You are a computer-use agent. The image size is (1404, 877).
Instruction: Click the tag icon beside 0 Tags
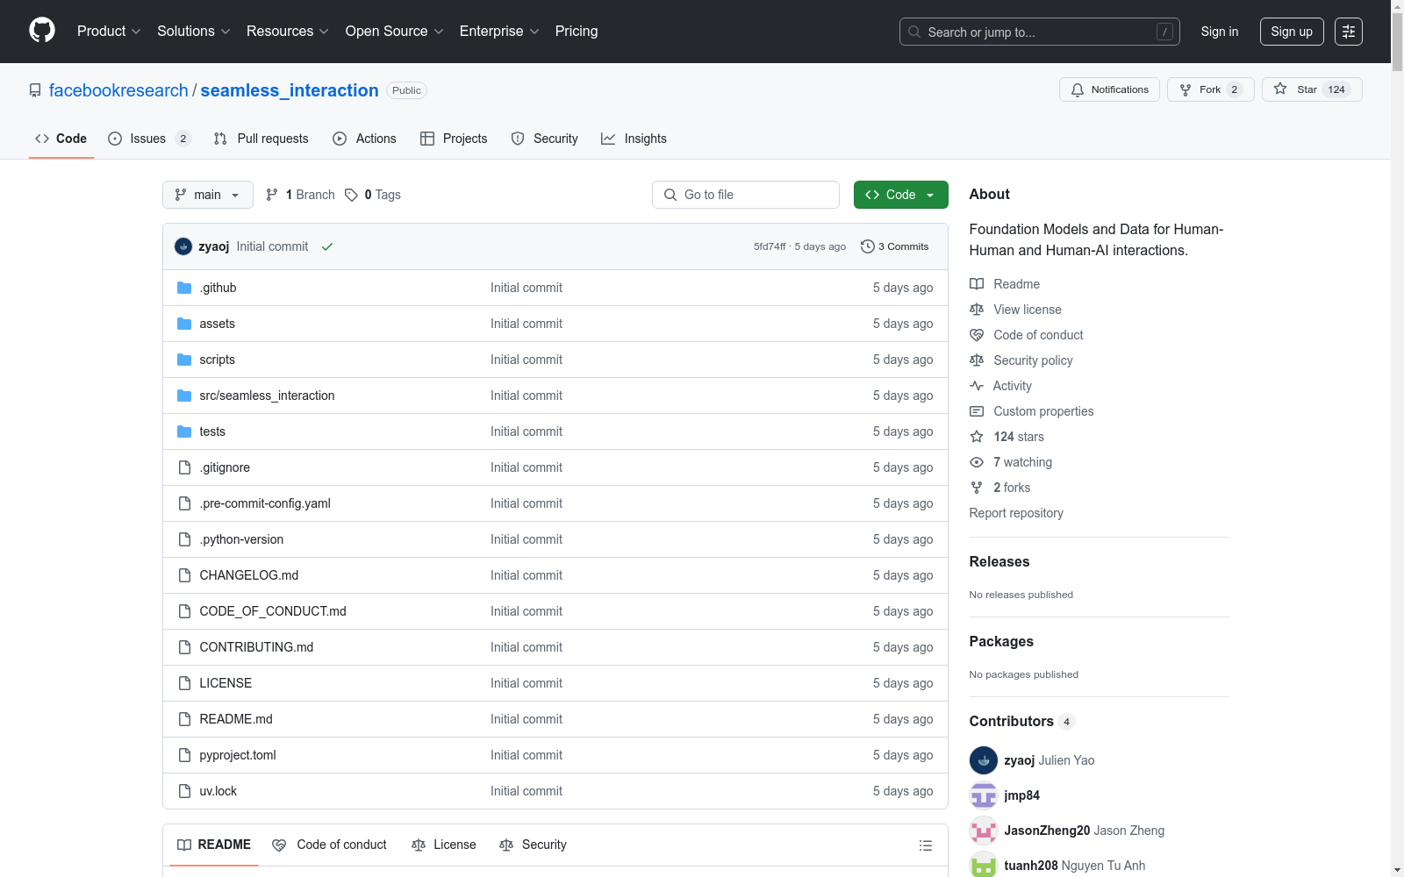[351, 195]
